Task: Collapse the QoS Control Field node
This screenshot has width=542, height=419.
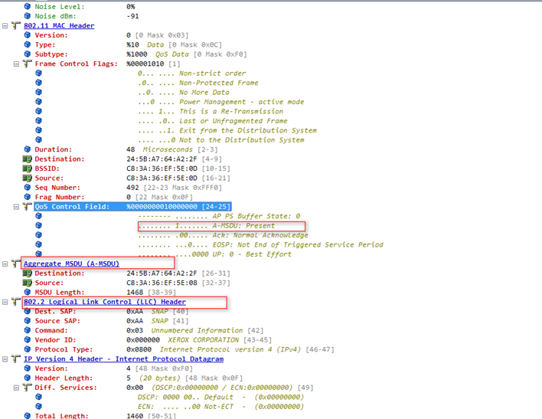Action: click(x=16, y=207)
